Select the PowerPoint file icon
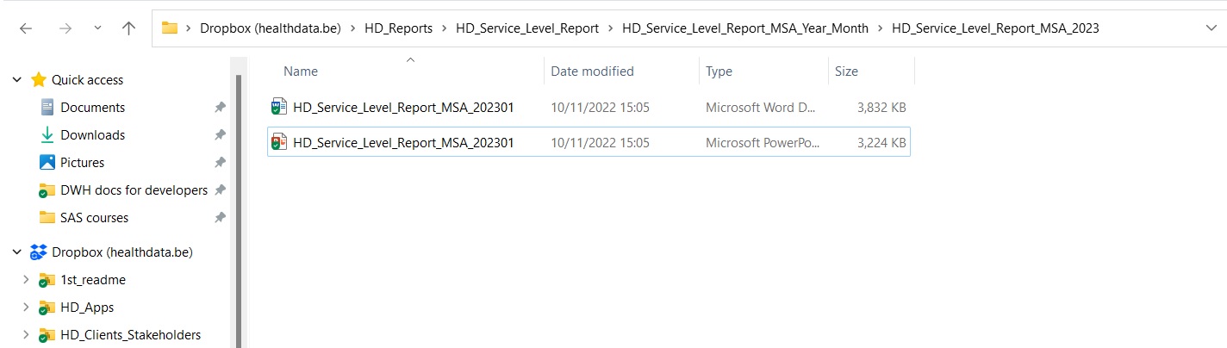Image resolution: width=1227 pixels, height=348 pixels. [277, 143]
